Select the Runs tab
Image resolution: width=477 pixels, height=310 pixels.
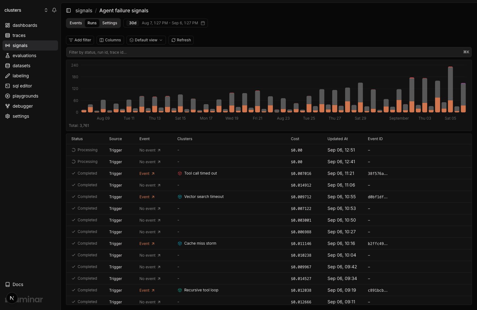(x=92, y=23)
